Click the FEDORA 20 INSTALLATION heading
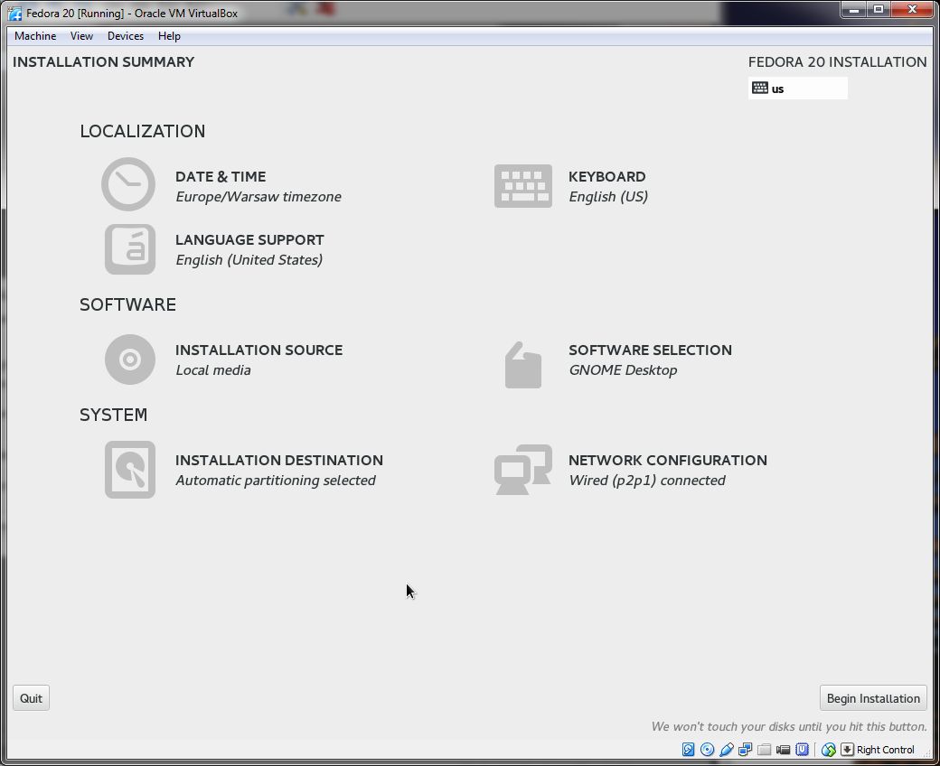Image resolution: width=940 pixels, height=766 pixels. [837, 61]
